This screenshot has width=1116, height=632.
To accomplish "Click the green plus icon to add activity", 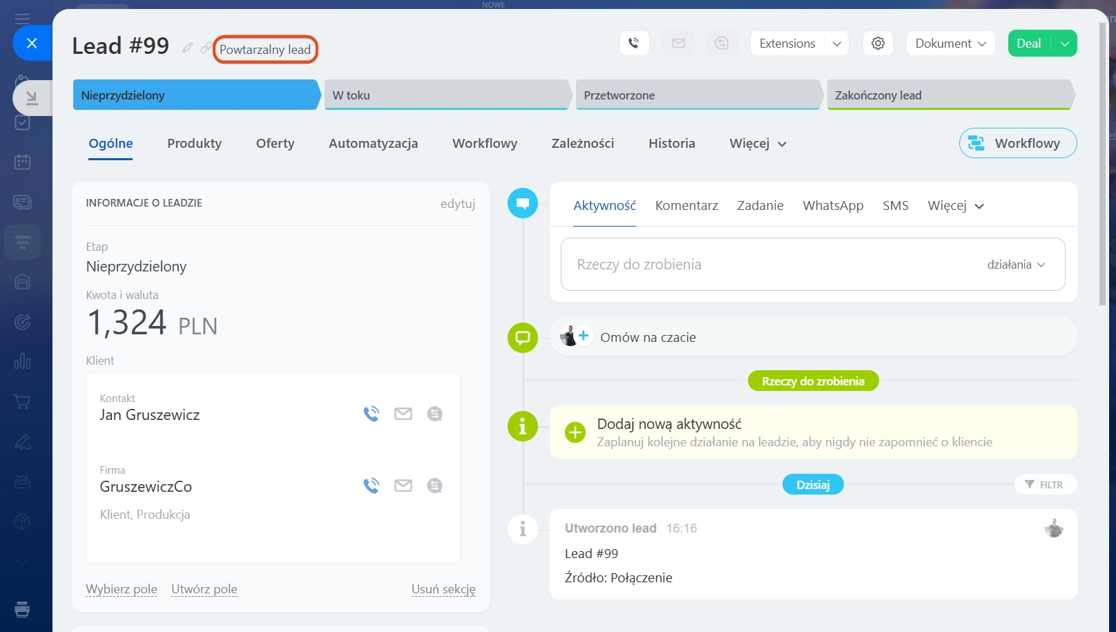I will (x=575, y=432).
